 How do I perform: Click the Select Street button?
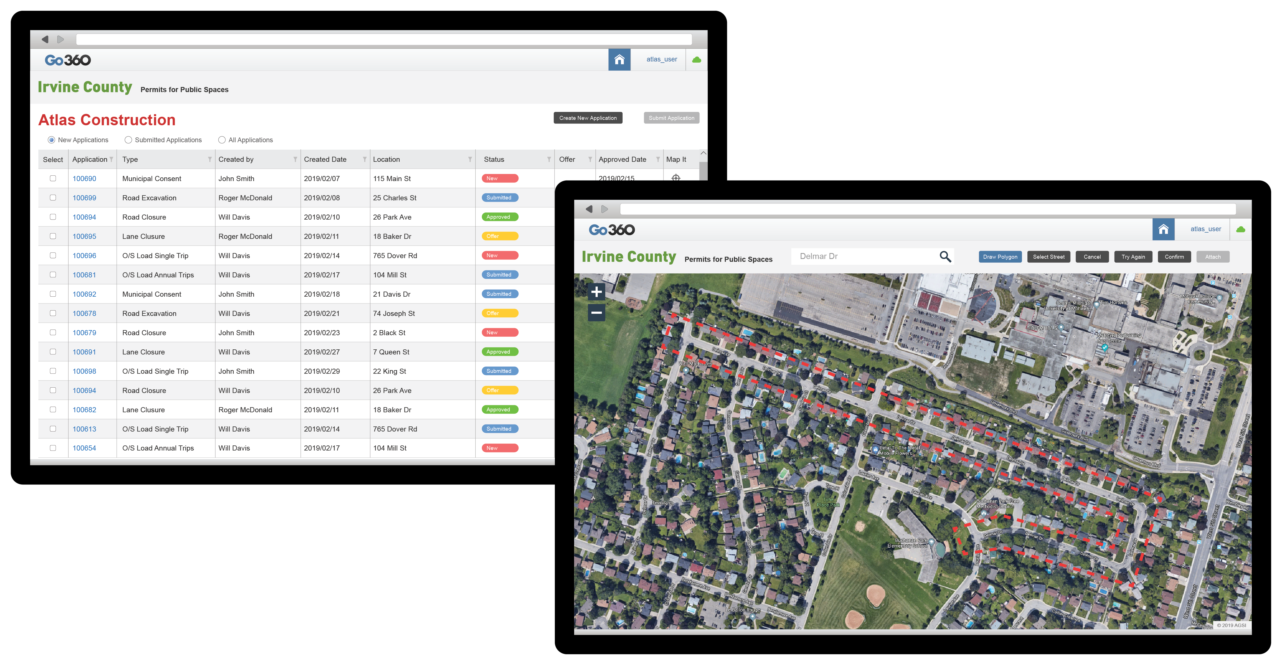coord(1048,257)
